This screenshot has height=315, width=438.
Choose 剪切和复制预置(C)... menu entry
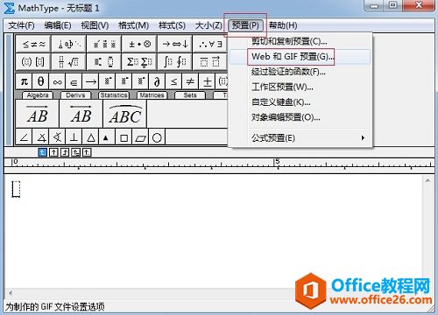(x=300, y=41)
